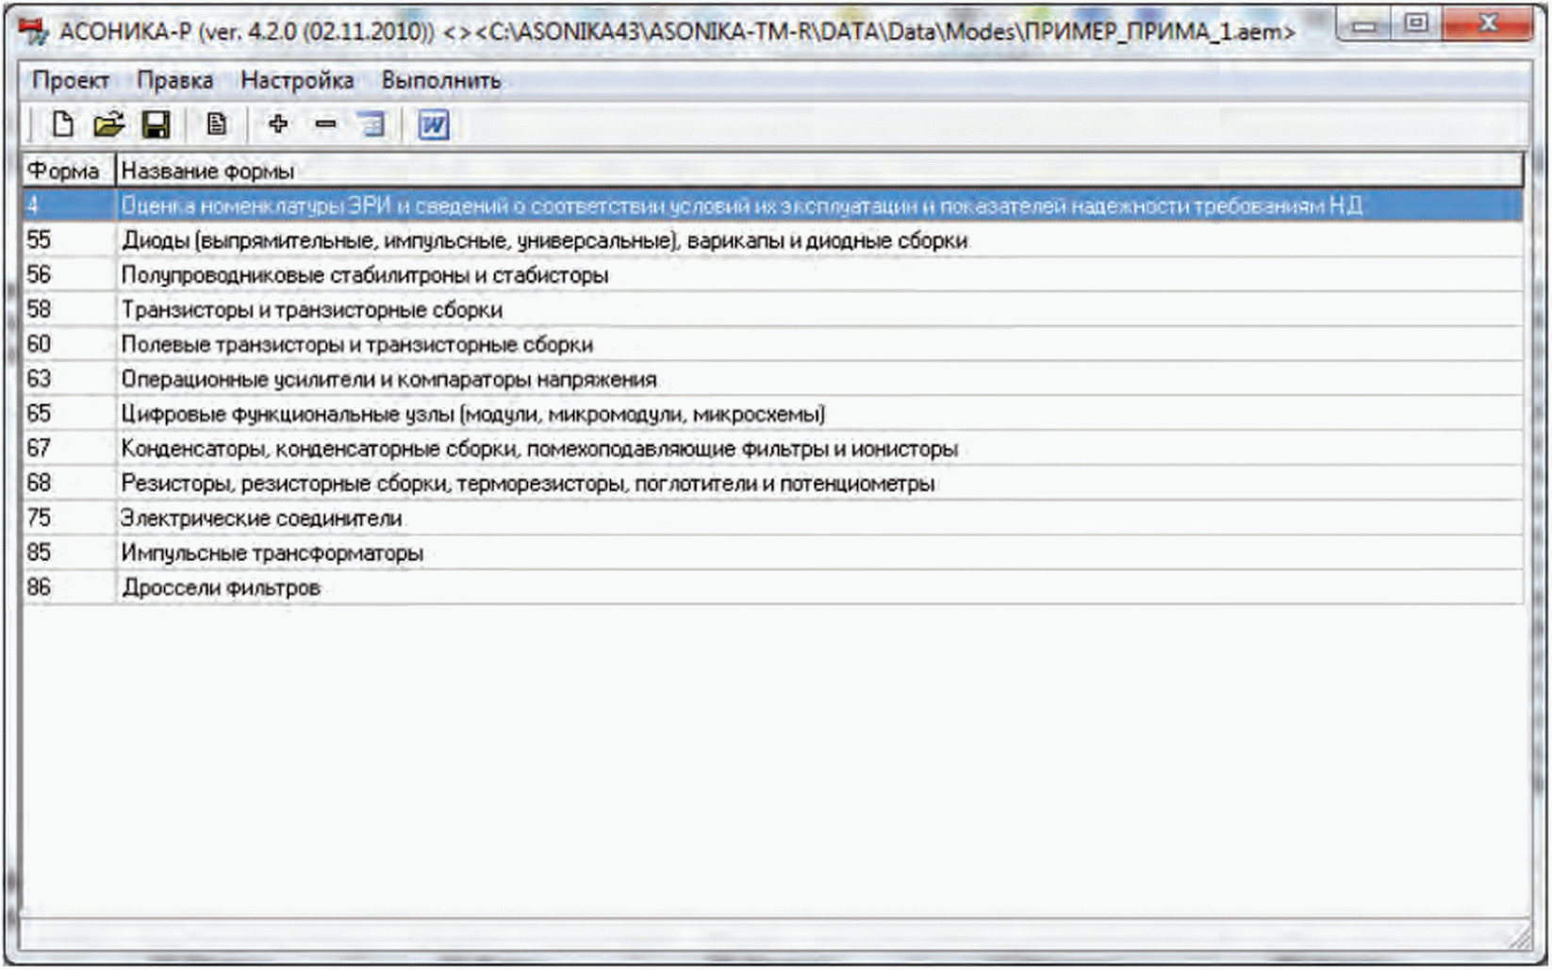The image size is (1552, 970).
Task: Select form 58 Транзисторы и транзисторные сборки
Action: coord(772,309)
